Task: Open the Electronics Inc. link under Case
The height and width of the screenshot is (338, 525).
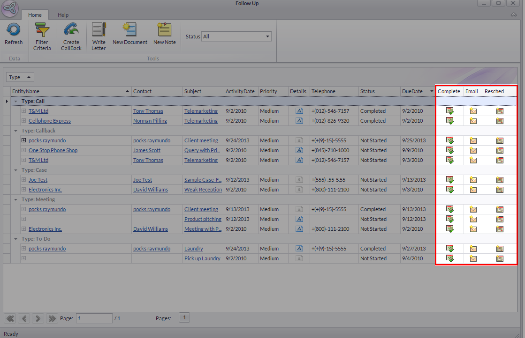Action: (45, 190)
